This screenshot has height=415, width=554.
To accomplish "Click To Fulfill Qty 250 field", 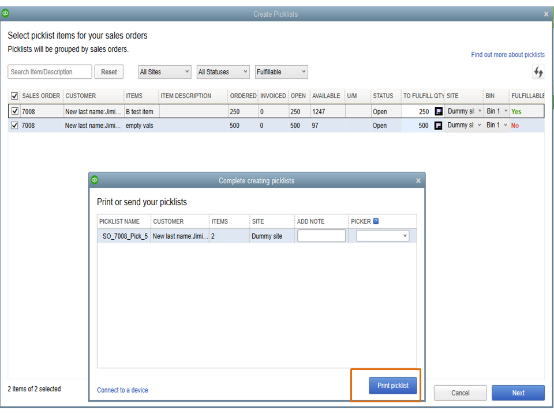I will [x=418, y=111].
